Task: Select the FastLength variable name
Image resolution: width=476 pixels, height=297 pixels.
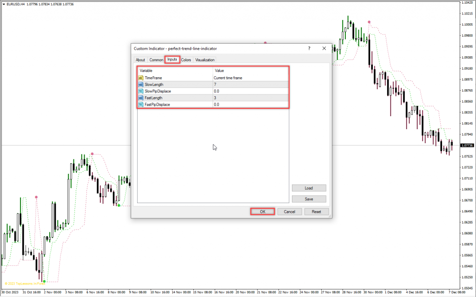Action: (x=153, y=98)
